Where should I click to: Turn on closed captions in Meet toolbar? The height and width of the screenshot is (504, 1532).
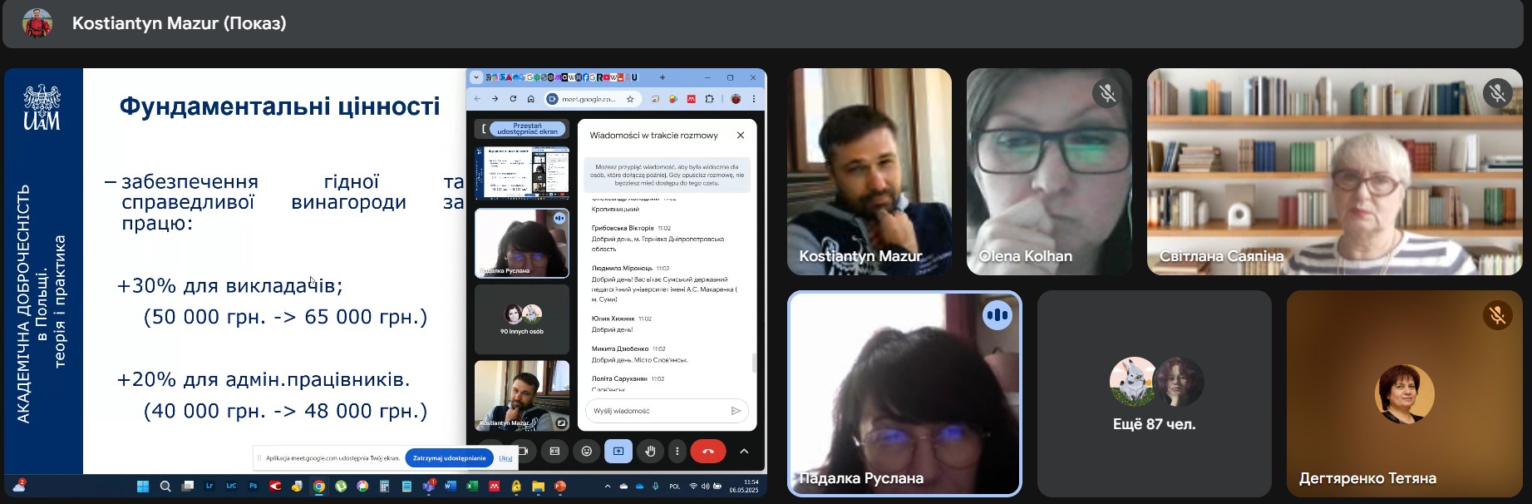554,451
